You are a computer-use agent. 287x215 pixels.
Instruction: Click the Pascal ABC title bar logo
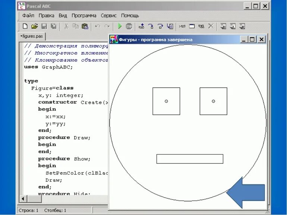point(22,6)
